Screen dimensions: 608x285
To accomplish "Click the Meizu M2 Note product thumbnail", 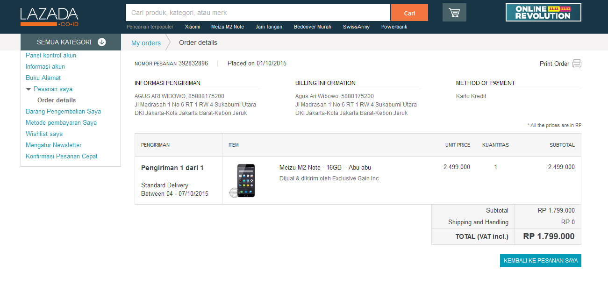I will tap(246, 180).
